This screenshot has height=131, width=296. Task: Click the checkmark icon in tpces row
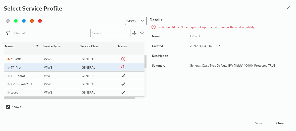coord(123,92)
